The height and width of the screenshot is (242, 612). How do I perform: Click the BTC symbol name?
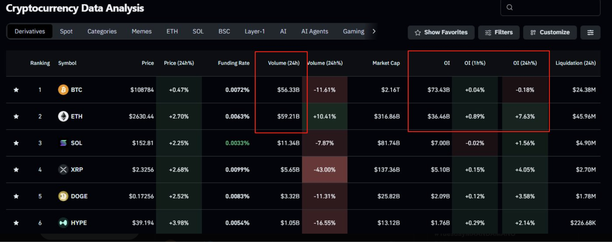76,90
